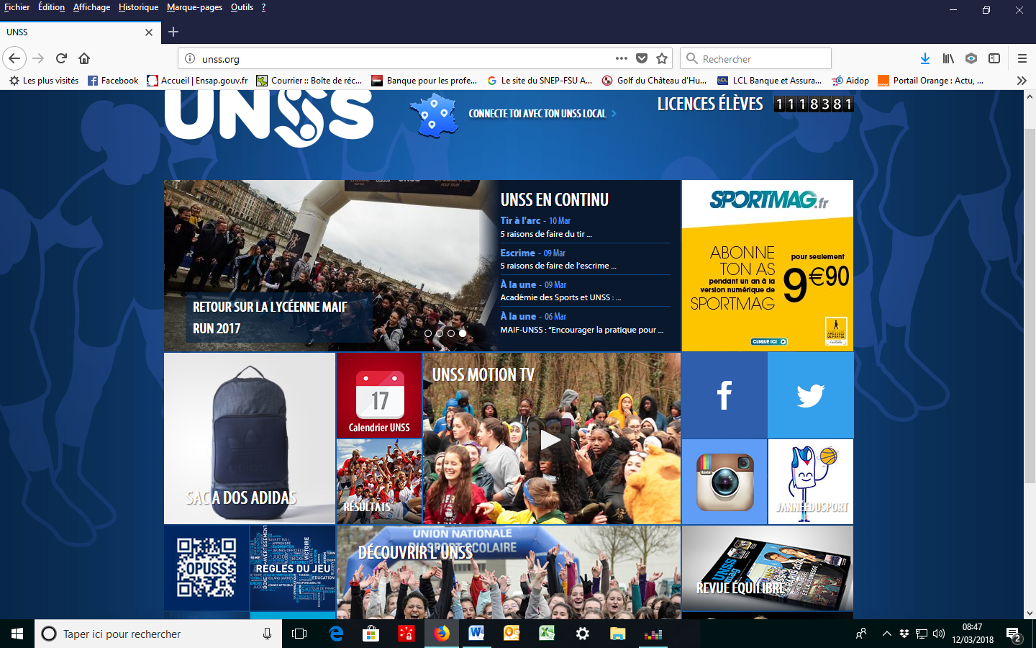Open the Windows Start menu
Image resolution: width=1036 pixels, height=648 pixels.
[x=17, y=634]
